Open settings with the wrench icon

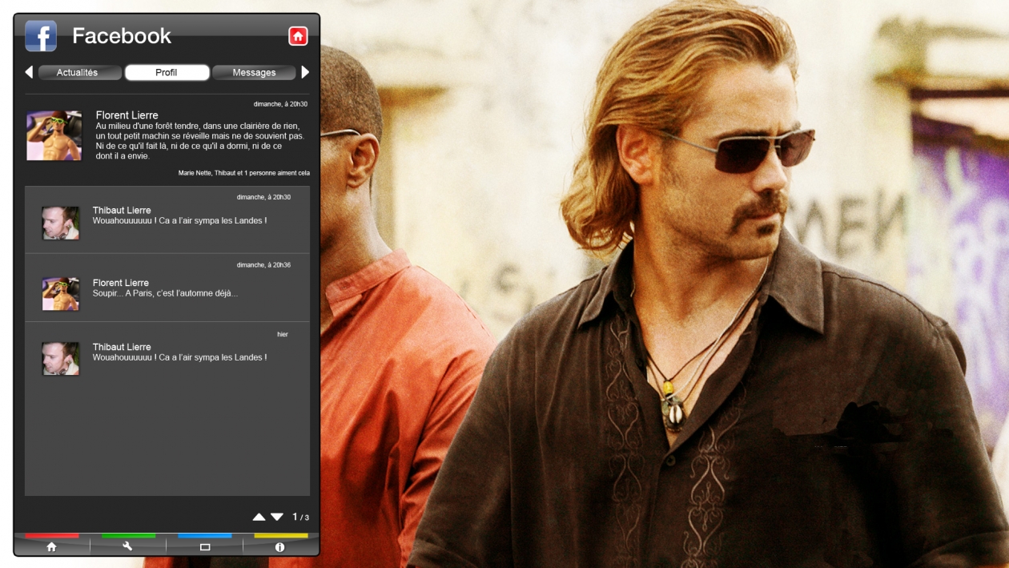[127, 546]
